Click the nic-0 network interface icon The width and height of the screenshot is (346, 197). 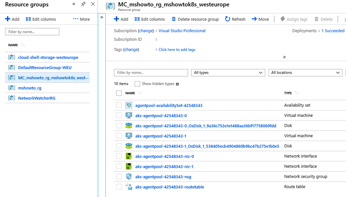click(129, 156)
